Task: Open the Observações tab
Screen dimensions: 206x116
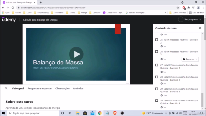Action: pos(62,88)
